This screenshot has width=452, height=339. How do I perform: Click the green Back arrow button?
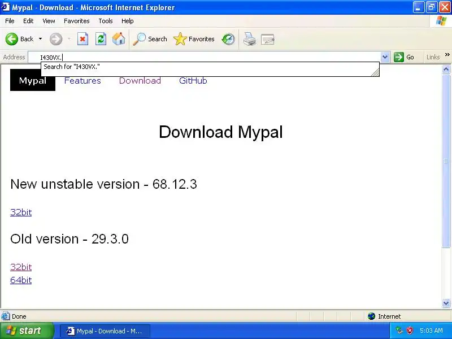pos(12,39)
